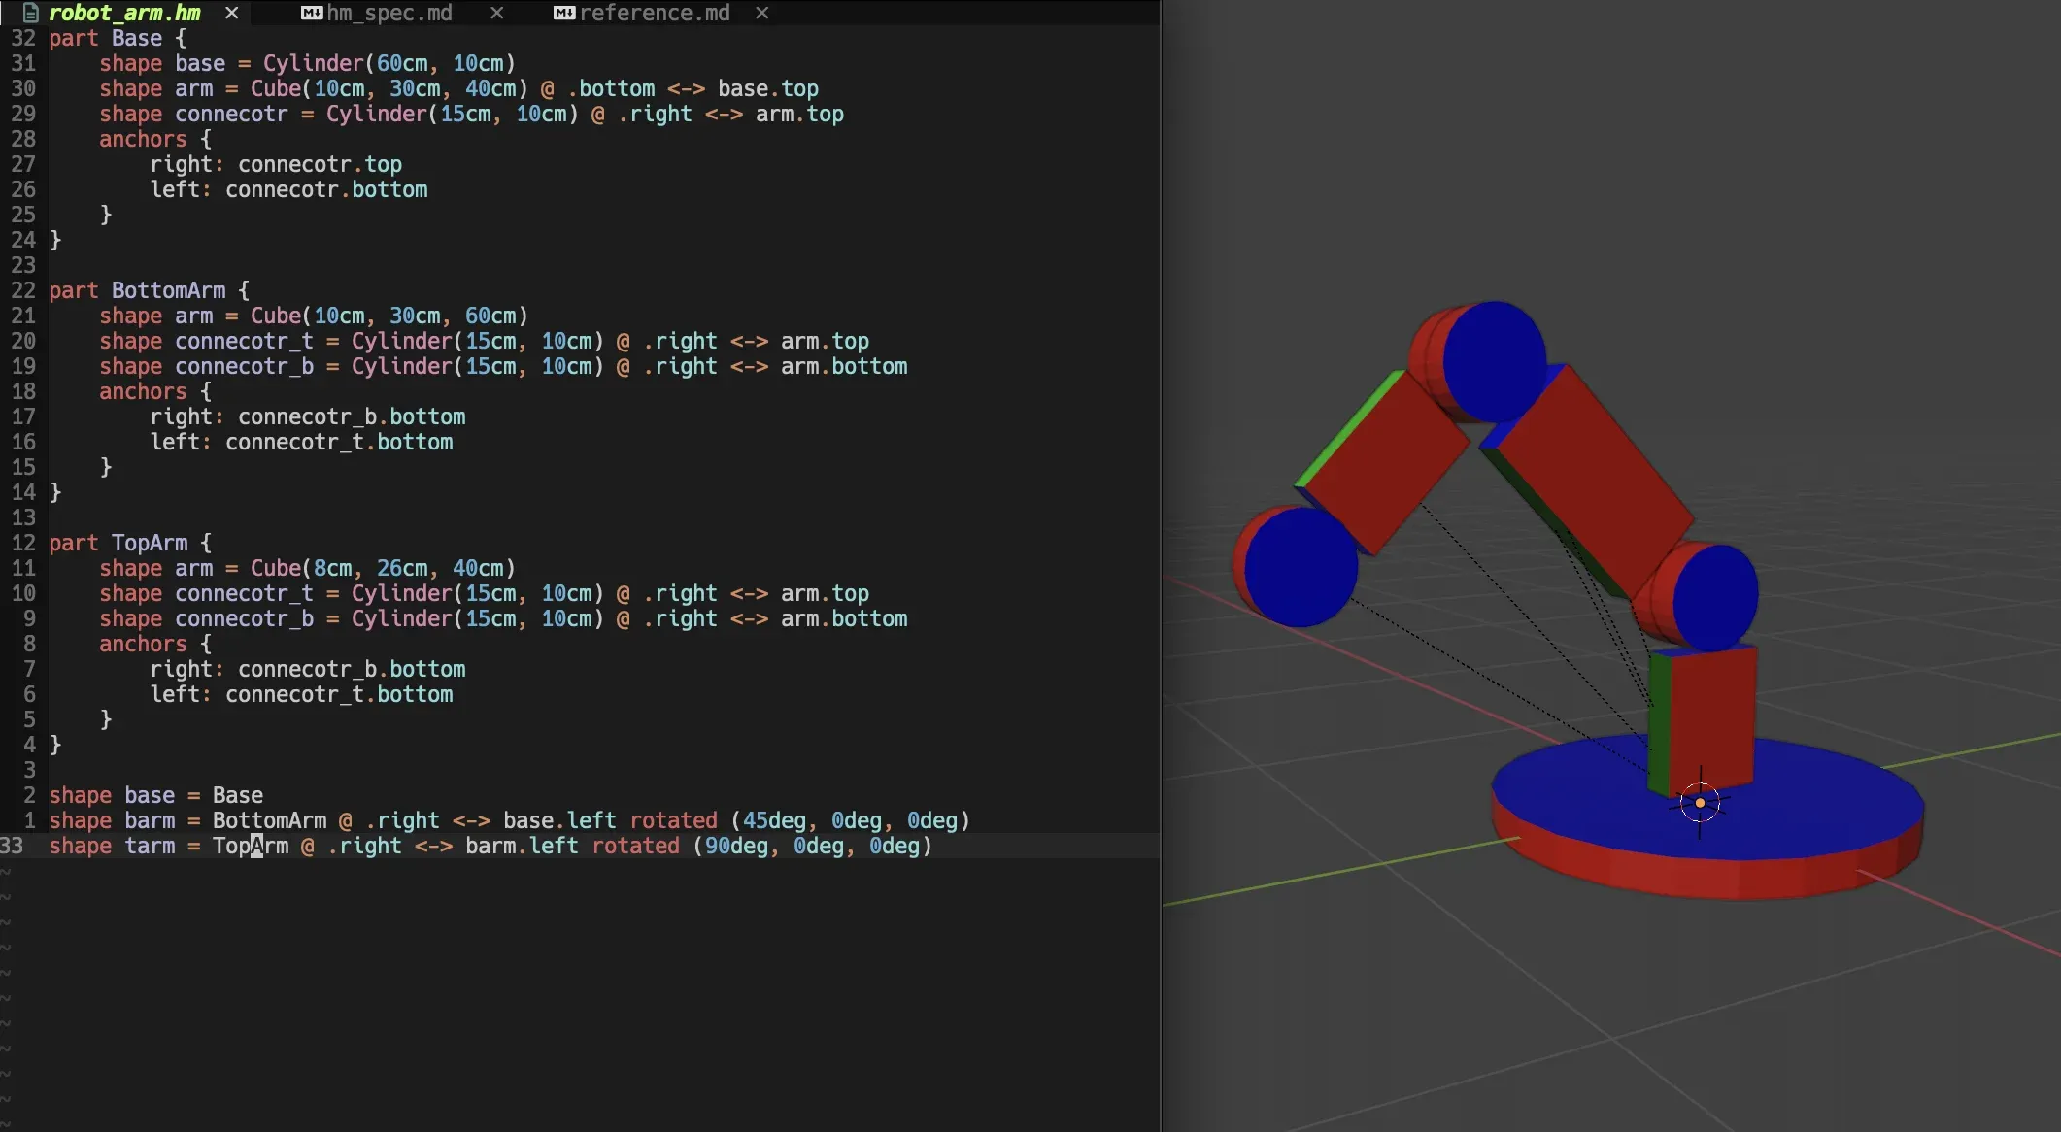Place cursor on 'part Base {' line

[118, 38]
